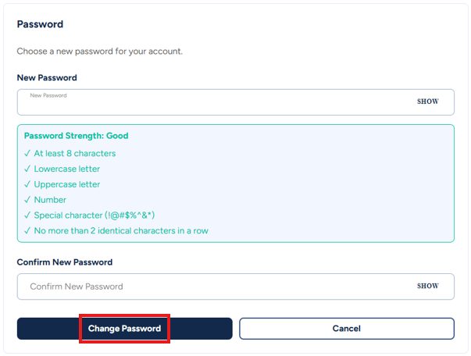The image size is (471, 356).
Task: Click the Confirm New Password label
Action: pyautogui.click(x=65, y=262)
